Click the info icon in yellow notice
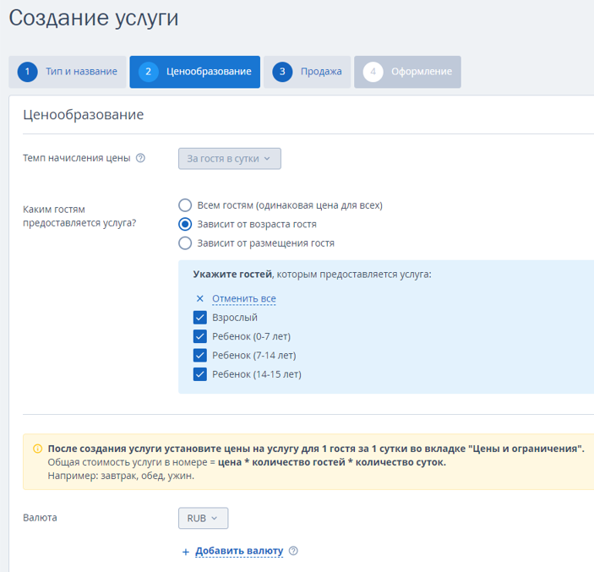Image resolution: width=594 pixels, height=572 pixels. (x=37, y=449)
